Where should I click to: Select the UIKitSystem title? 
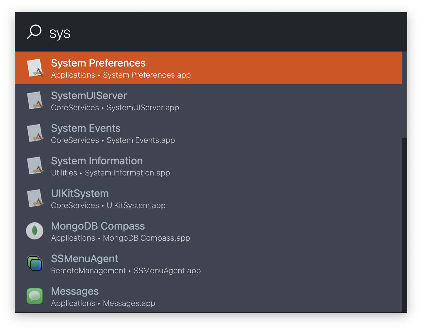(x=80, y=193)
